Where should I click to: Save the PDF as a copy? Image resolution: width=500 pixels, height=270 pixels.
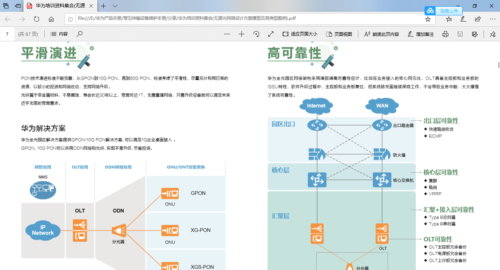[x=475, y=34]
